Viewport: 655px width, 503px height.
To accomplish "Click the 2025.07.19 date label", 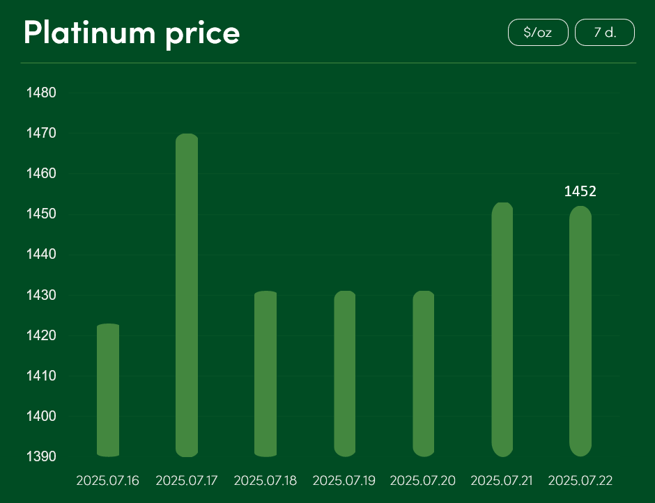I will [344, 481].
